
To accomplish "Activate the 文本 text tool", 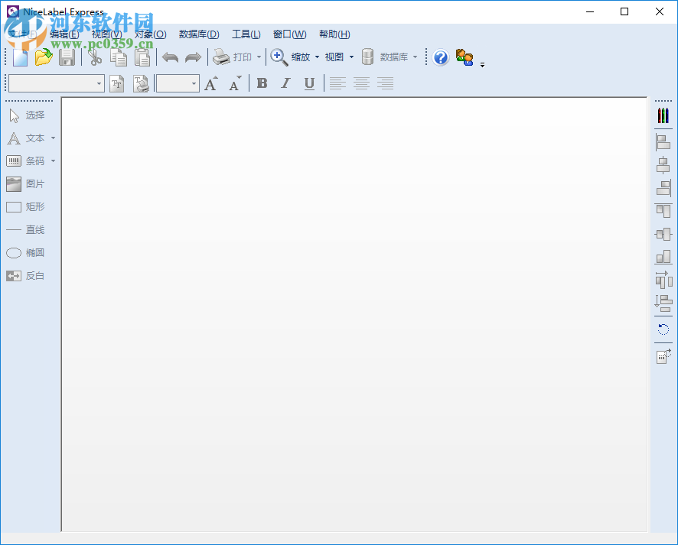I will coord(31,138).
